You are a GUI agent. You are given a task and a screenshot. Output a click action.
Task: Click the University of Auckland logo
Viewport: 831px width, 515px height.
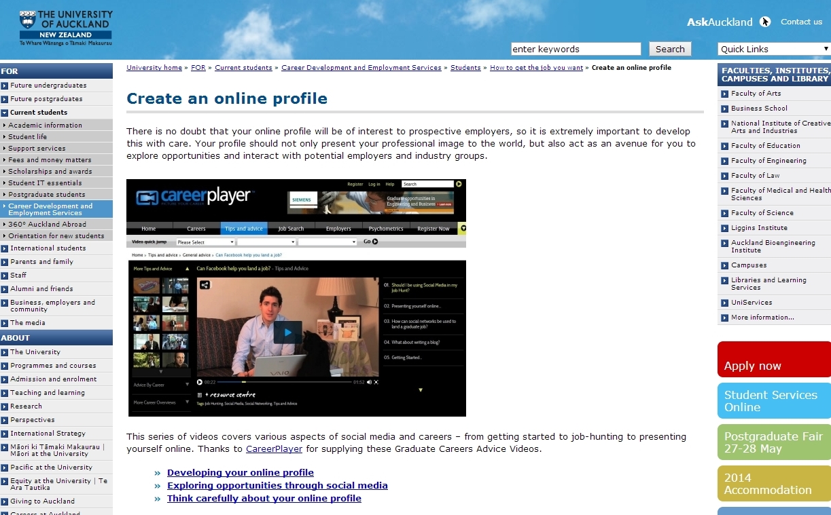click(66, 28)
